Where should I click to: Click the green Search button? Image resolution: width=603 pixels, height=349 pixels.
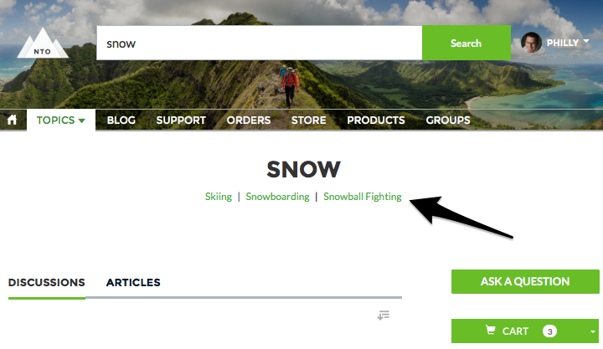pos(466,43)
